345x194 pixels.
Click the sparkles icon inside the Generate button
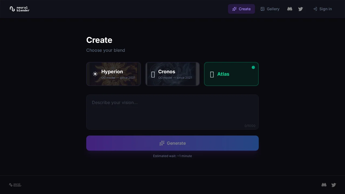click(x=162, y=143)
